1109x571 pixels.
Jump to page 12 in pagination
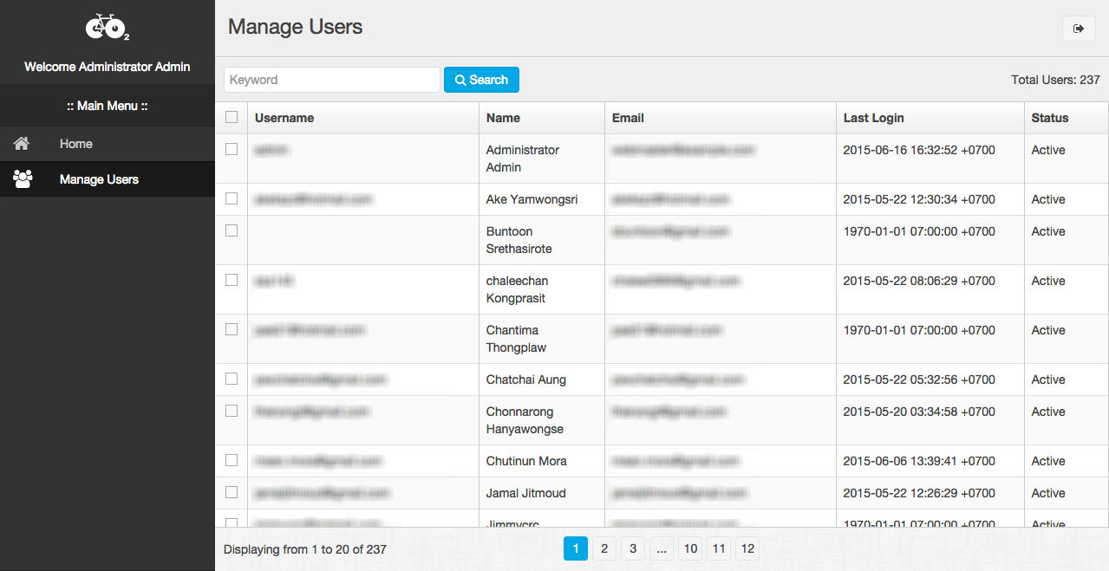[747, 548]
